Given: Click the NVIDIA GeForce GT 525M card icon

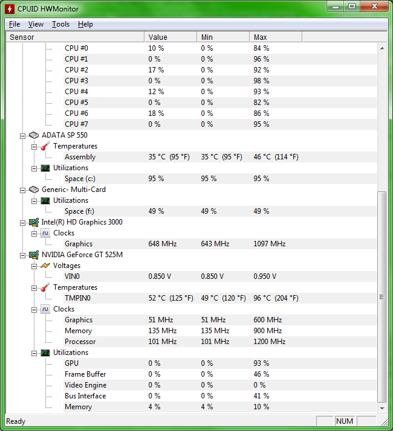Looking at the screenshot, I should [34, 255].
